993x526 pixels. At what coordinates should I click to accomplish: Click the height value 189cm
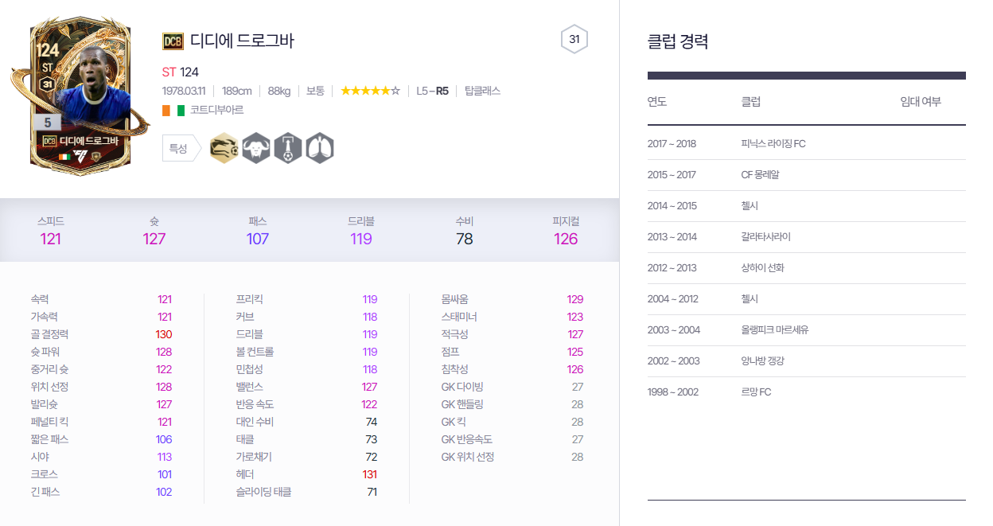click(237, 91)
